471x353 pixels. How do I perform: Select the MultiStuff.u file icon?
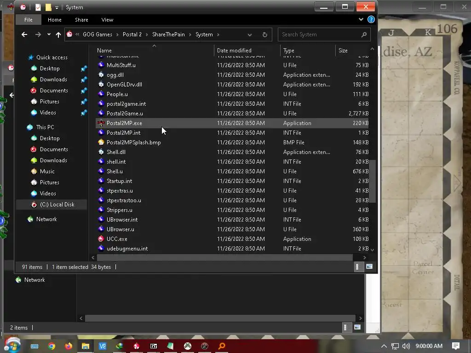[x=101, y=65]
